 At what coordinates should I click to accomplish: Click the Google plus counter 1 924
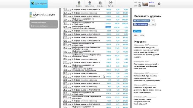[142, 35]
